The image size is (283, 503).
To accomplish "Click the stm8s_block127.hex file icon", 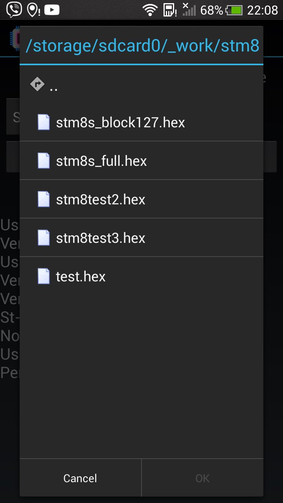I will (x=44, y=122).
